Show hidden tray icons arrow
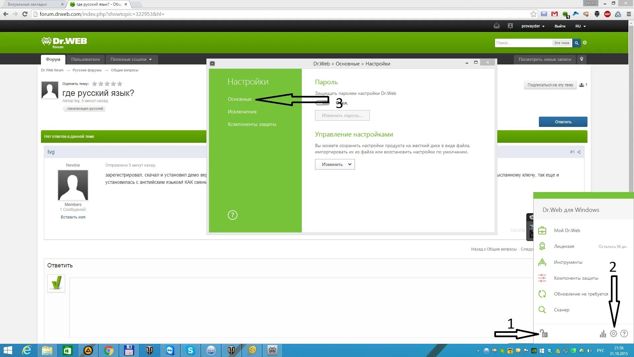 click(478, 351)
